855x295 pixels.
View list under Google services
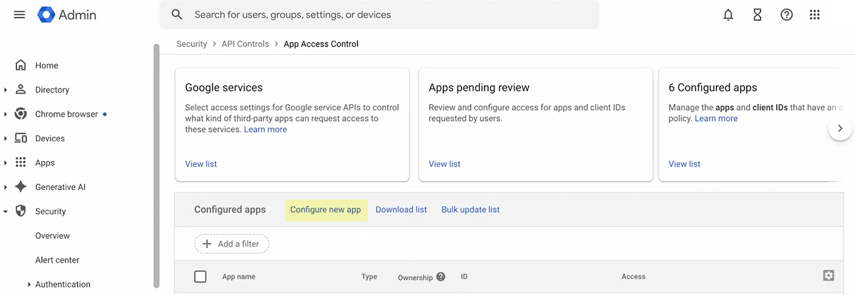pos(201,164)
